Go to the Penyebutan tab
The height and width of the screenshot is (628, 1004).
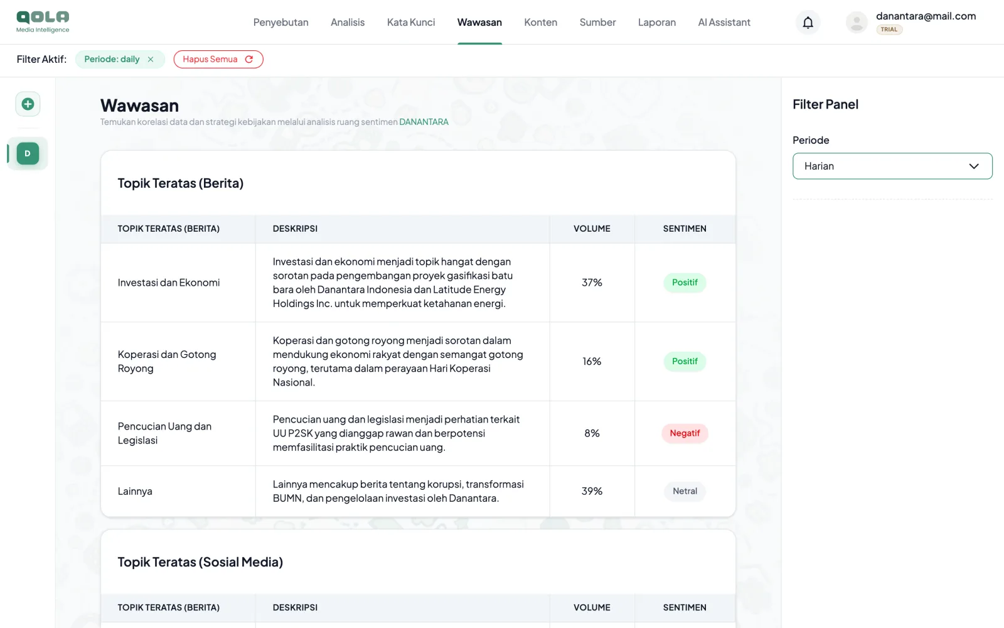point(280,23)
